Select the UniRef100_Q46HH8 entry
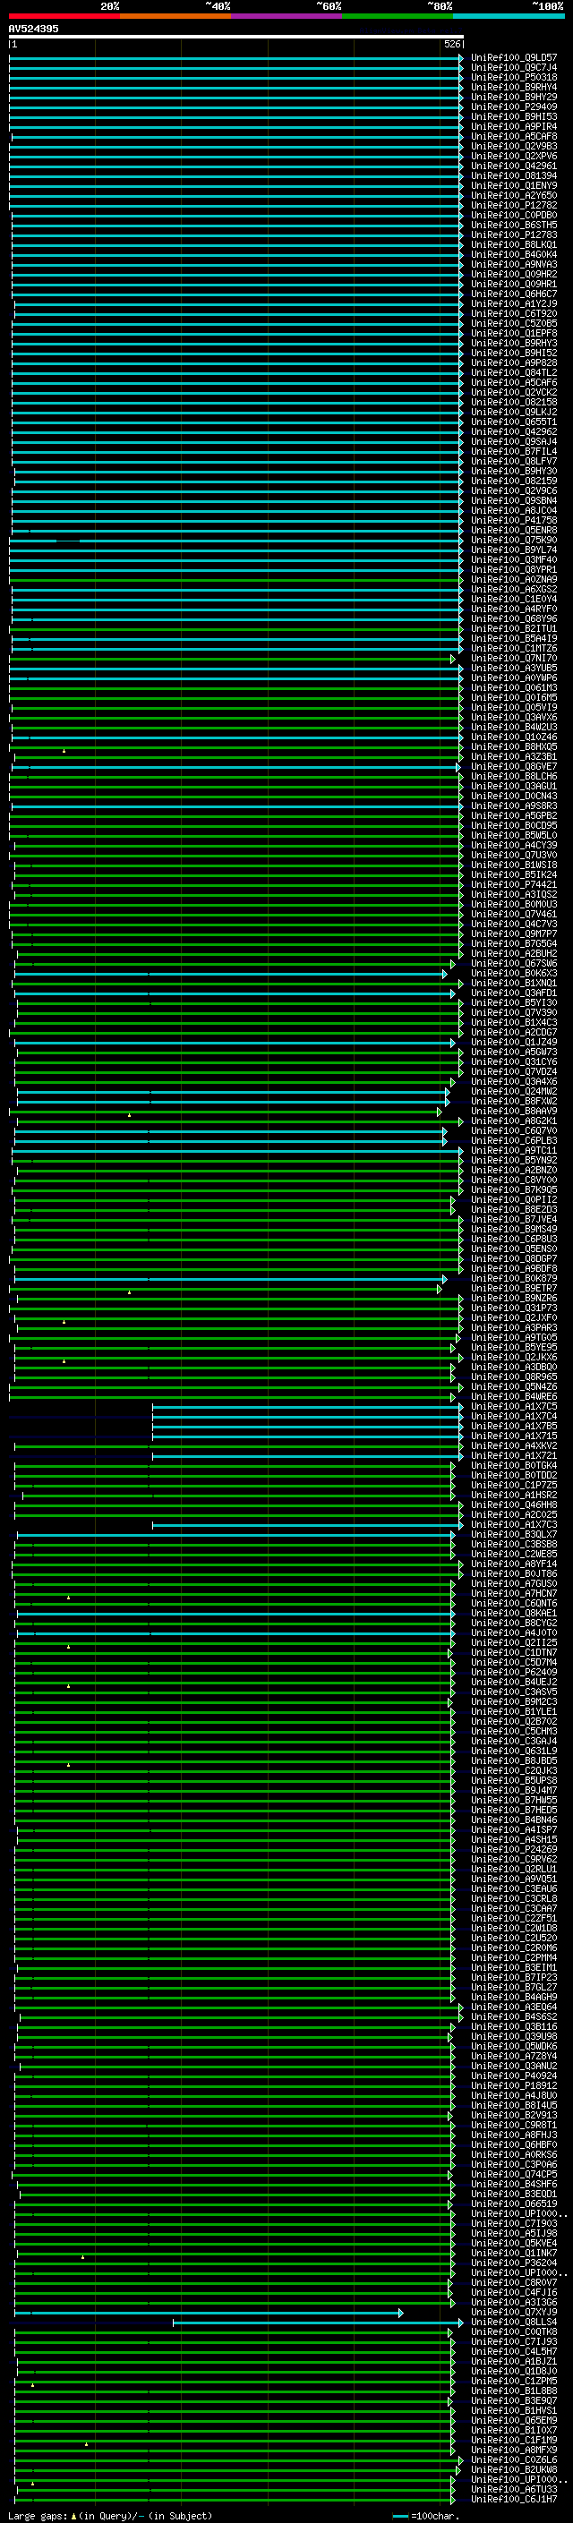This screenshot has width=573, height=2523. pyautogui.click(x=514, y=1505)
